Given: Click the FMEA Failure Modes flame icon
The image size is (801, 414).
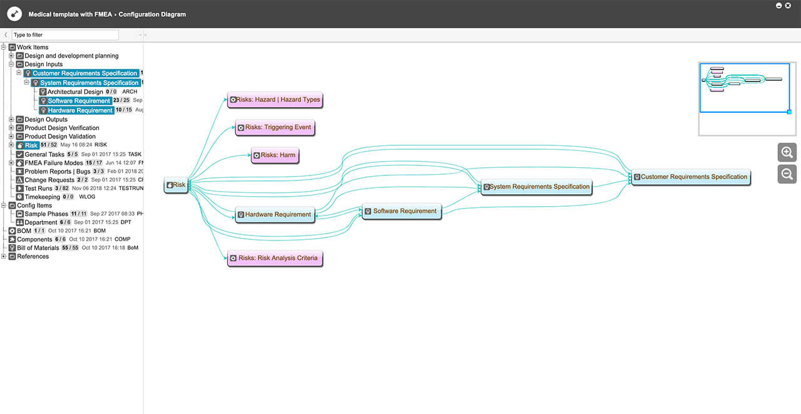Looking at the screenshot, I should tap(20, 163).
